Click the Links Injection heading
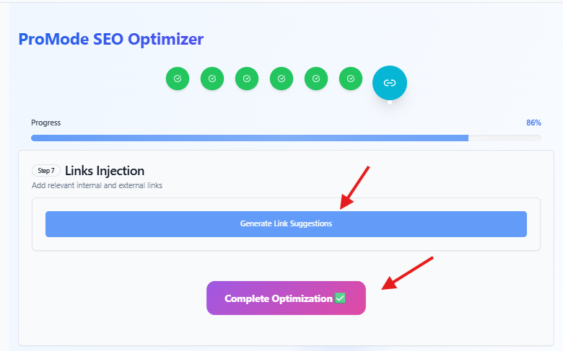The height and width of the screenshot is (351, 563). click(105, 171)
